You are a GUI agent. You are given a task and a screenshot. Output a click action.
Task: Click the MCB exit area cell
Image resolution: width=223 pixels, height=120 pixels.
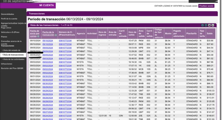click(x=141, y=69)
